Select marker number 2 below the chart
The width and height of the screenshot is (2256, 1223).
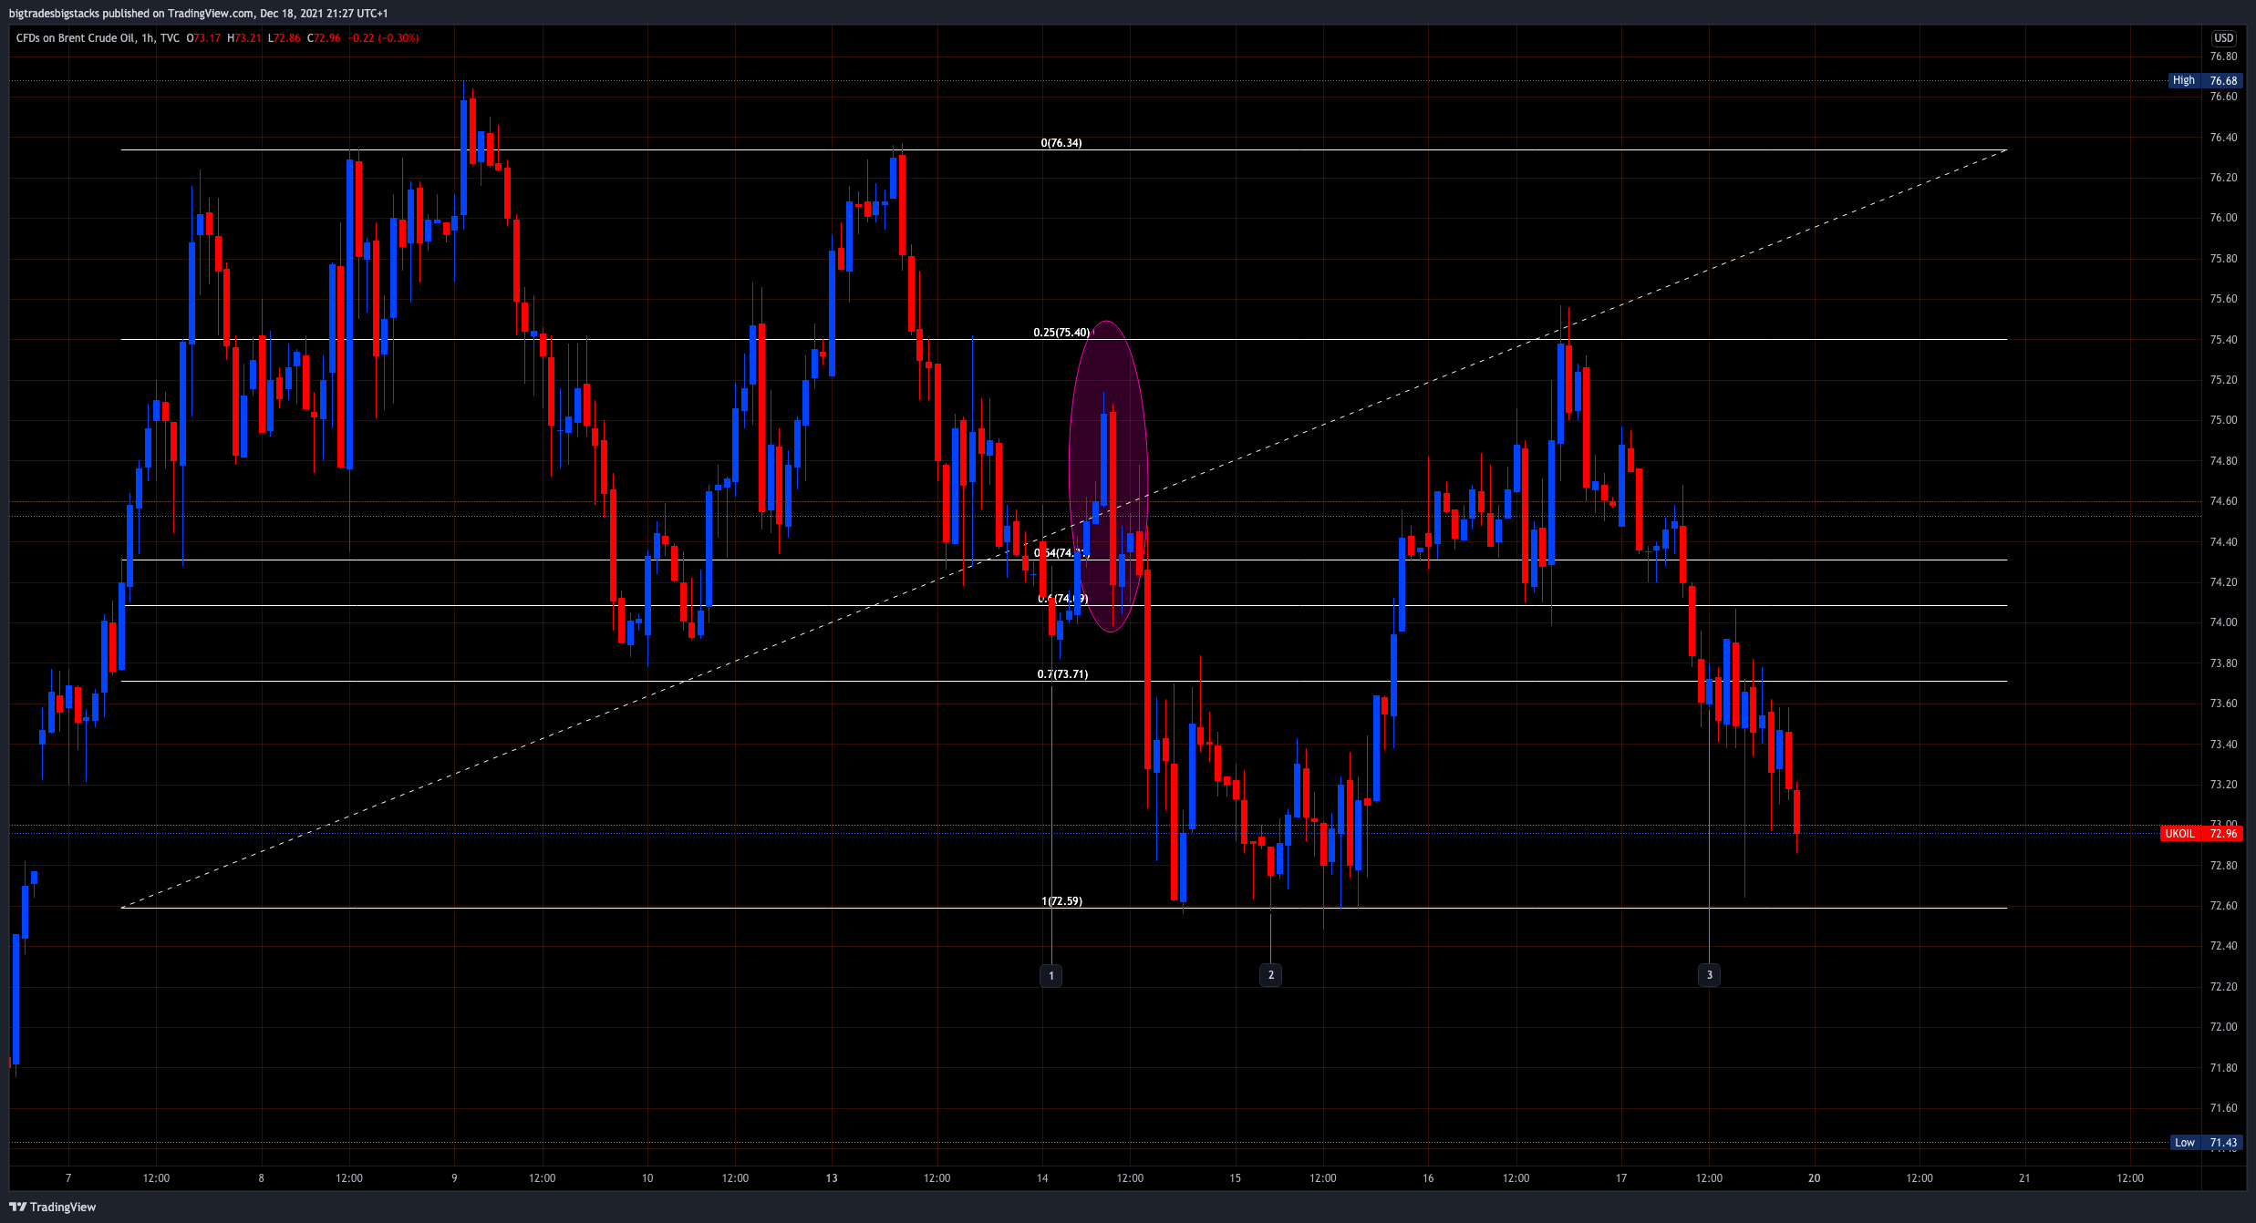click(x=1270, y=974)
